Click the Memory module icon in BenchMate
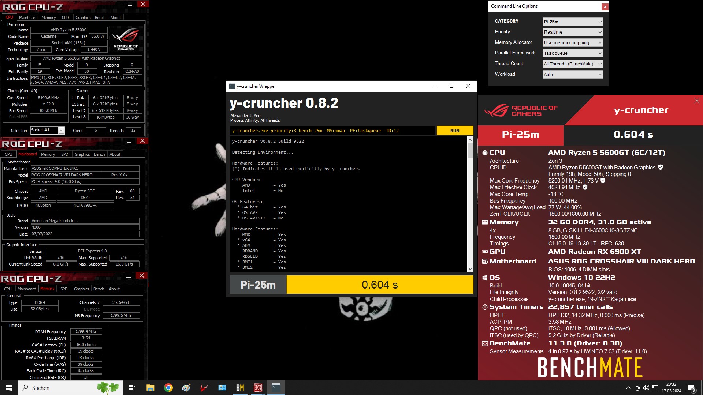 click(485, 222)
